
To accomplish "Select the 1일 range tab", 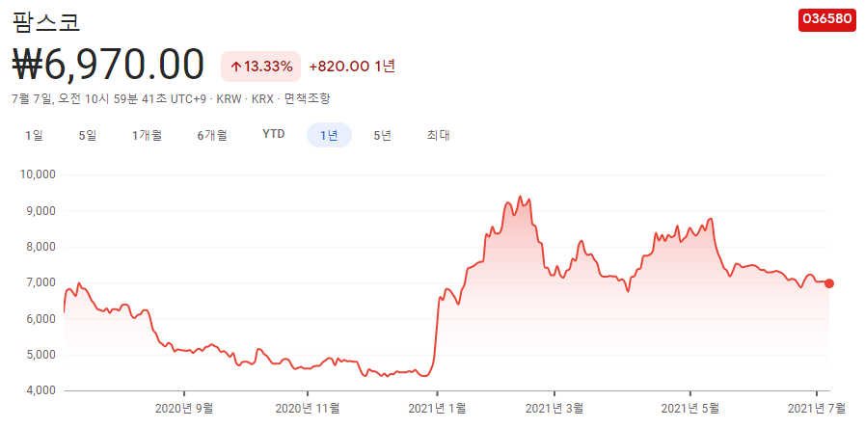I will [x=34, y=135].
